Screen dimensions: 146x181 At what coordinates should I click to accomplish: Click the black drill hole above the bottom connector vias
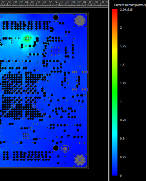[x=56, y=148]
